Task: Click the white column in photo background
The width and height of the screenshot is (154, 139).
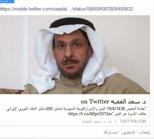Action: pyautogui.click(x=26, y=51)
